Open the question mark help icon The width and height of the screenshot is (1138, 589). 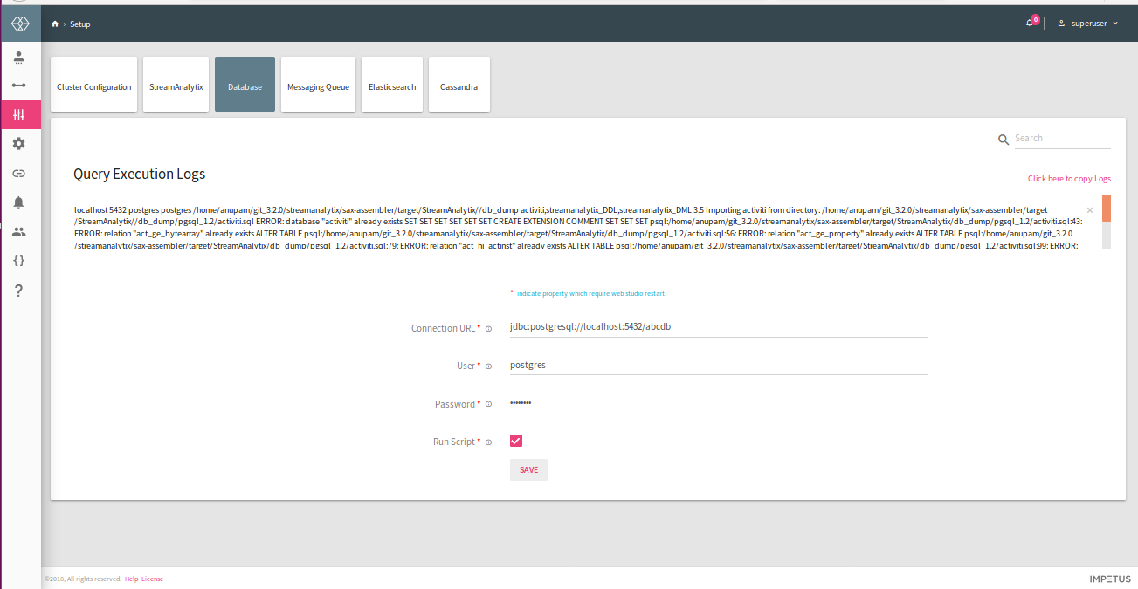19,291
